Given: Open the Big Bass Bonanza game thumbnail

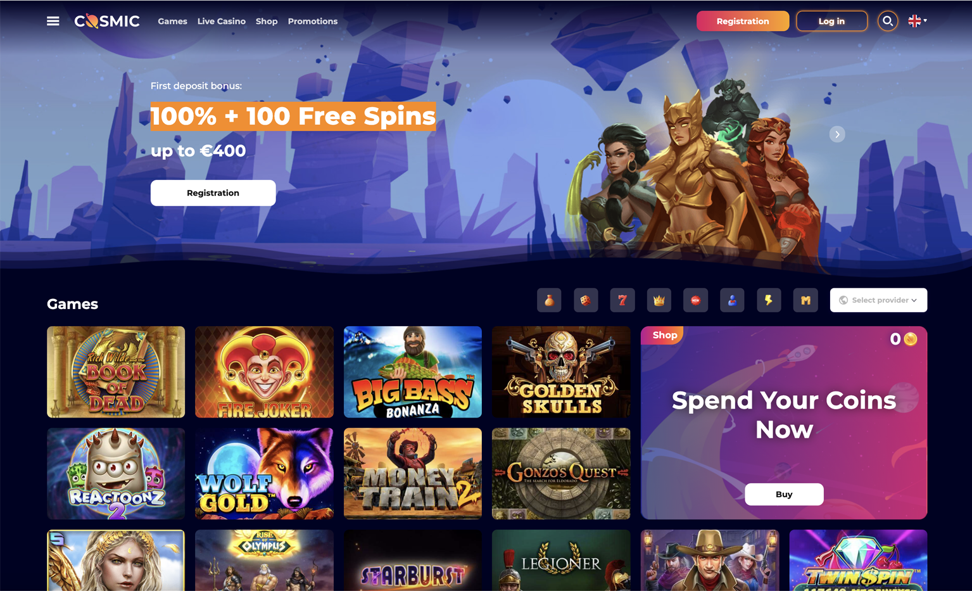Looking at the screenshot, I should 413,372.
